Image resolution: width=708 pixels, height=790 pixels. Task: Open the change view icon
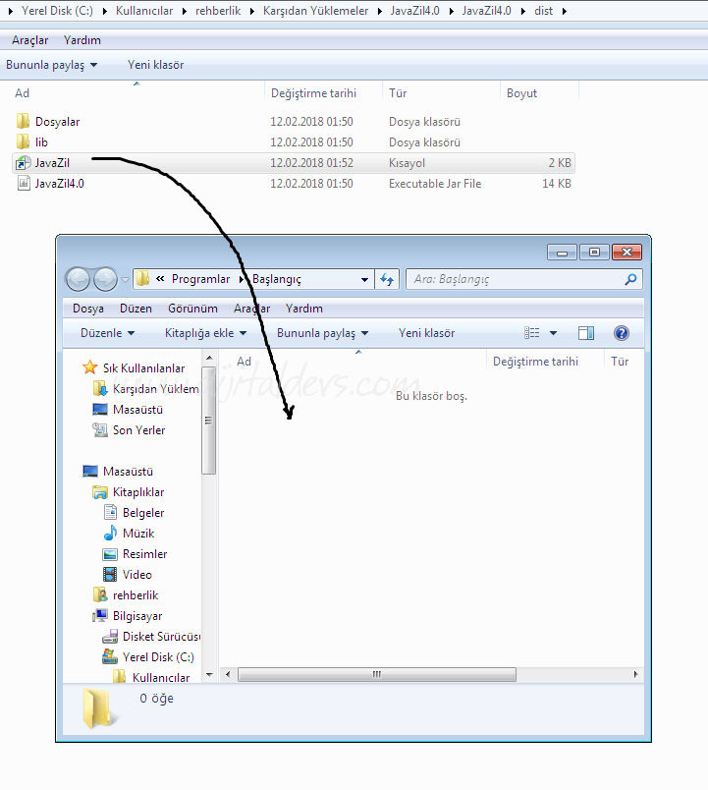click(533, 333)
